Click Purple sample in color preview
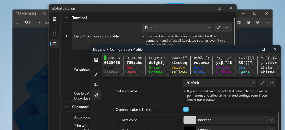This screenshot has height=130, width=285. 223,68
